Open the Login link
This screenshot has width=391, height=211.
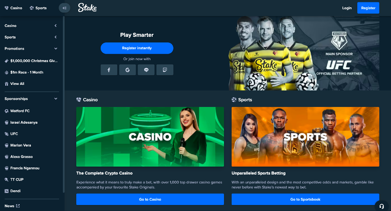click(x=347, y=8)
